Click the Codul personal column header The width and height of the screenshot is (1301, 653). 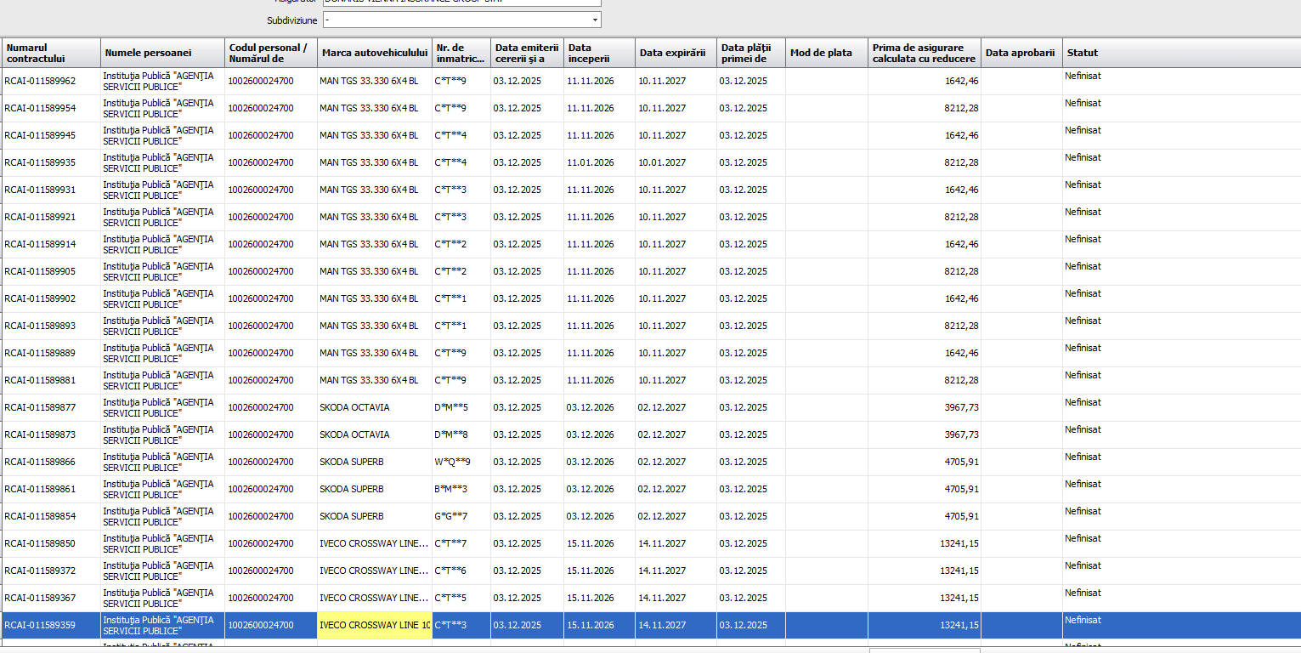(x=270, y=53)
